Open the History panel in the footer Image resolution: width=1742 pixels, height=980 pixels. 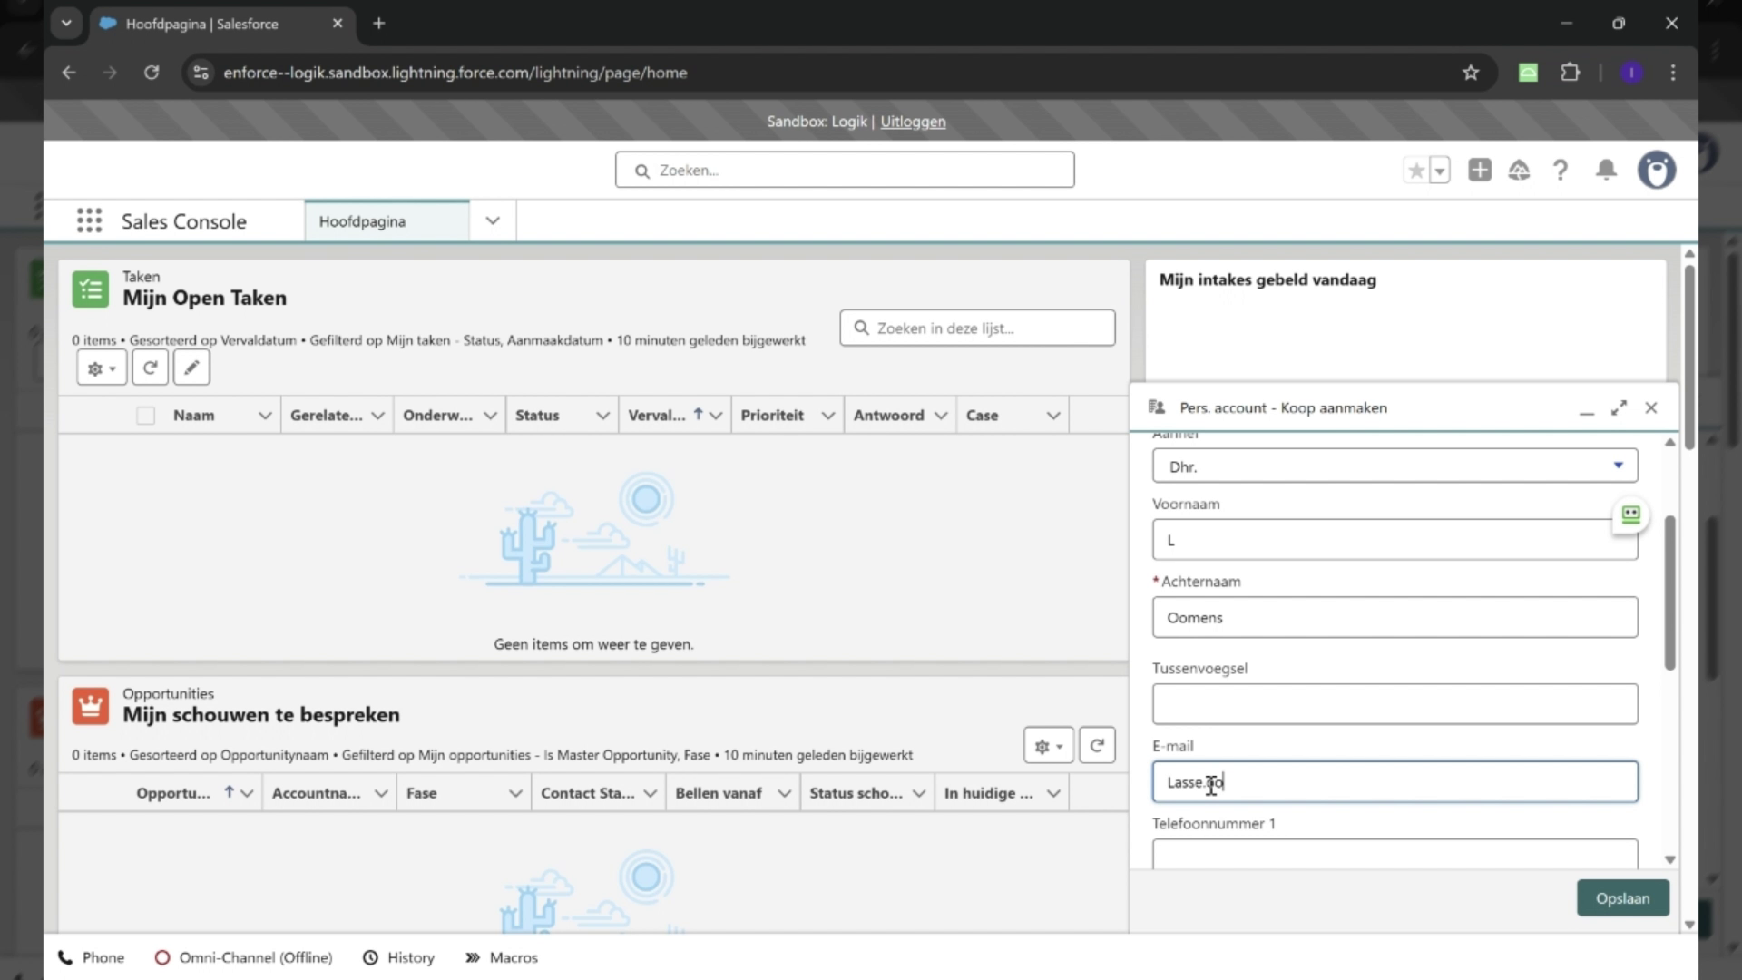(x=398, y=957)
